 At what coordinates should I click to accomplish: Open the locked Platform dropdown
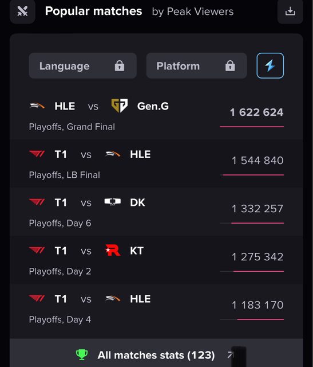(196, 65)
